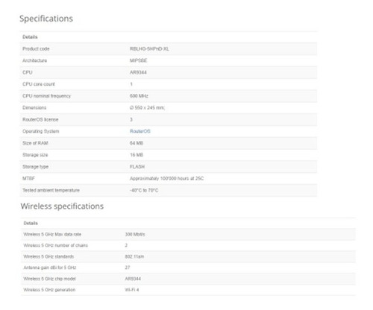The image size is (373, 310).
Task: Select the Wireless 5 GHz chip model row
Action: coord(188,279)
